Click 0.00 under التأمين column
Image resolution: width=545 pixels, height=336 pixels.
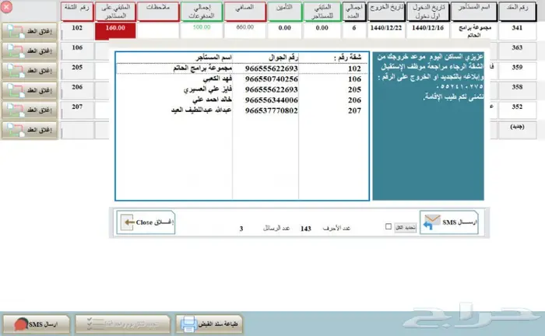click(284, 30)
